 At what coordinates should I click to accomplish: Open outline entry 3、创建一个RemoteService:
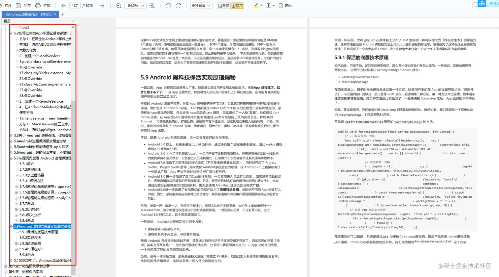click(42, 101)
